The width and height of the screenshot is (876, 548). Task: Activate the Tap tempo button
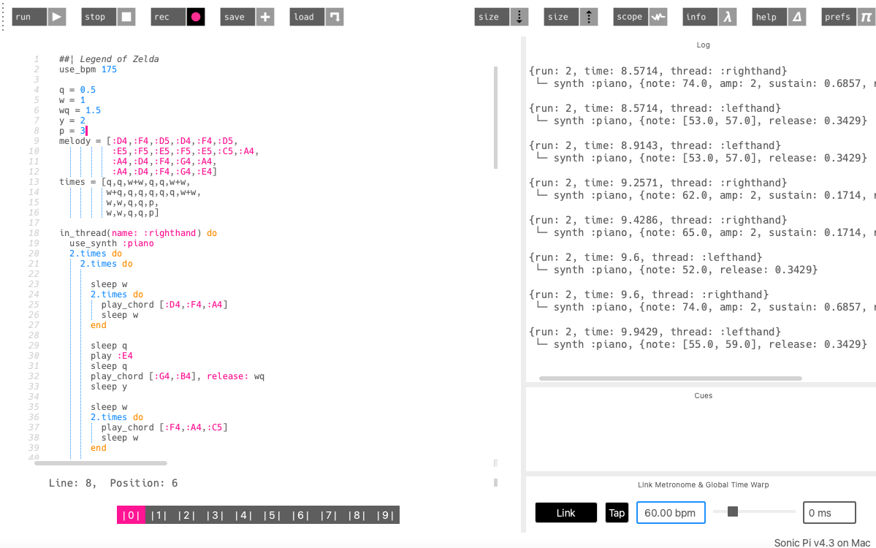point(616,512)
